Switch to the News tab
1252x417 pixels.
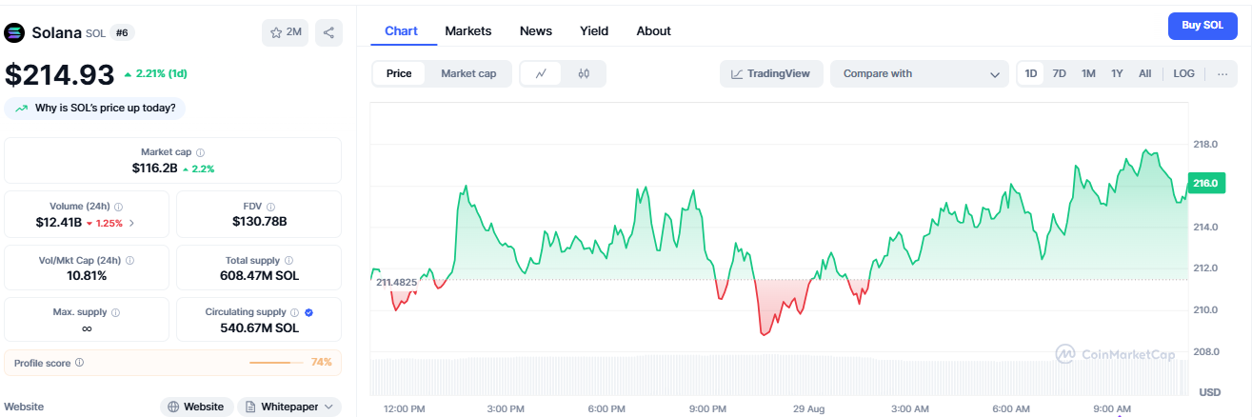point(536,30)
